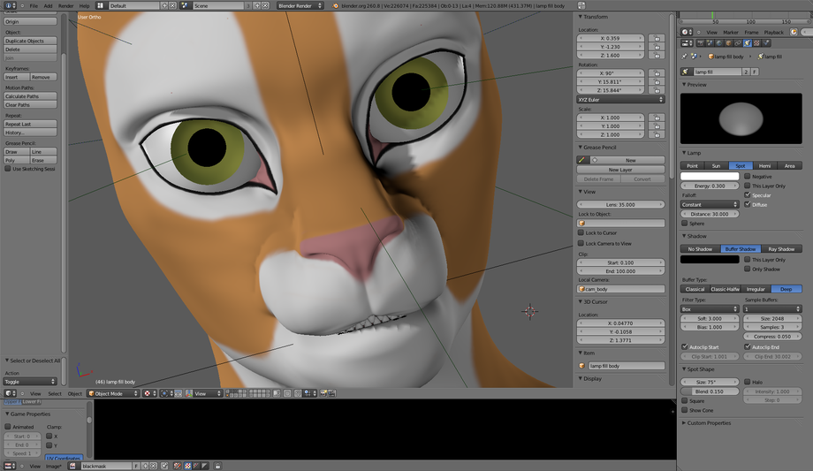Enable the Only Shadow checkbox
This screenshot has width=813, height=471.
747,269
